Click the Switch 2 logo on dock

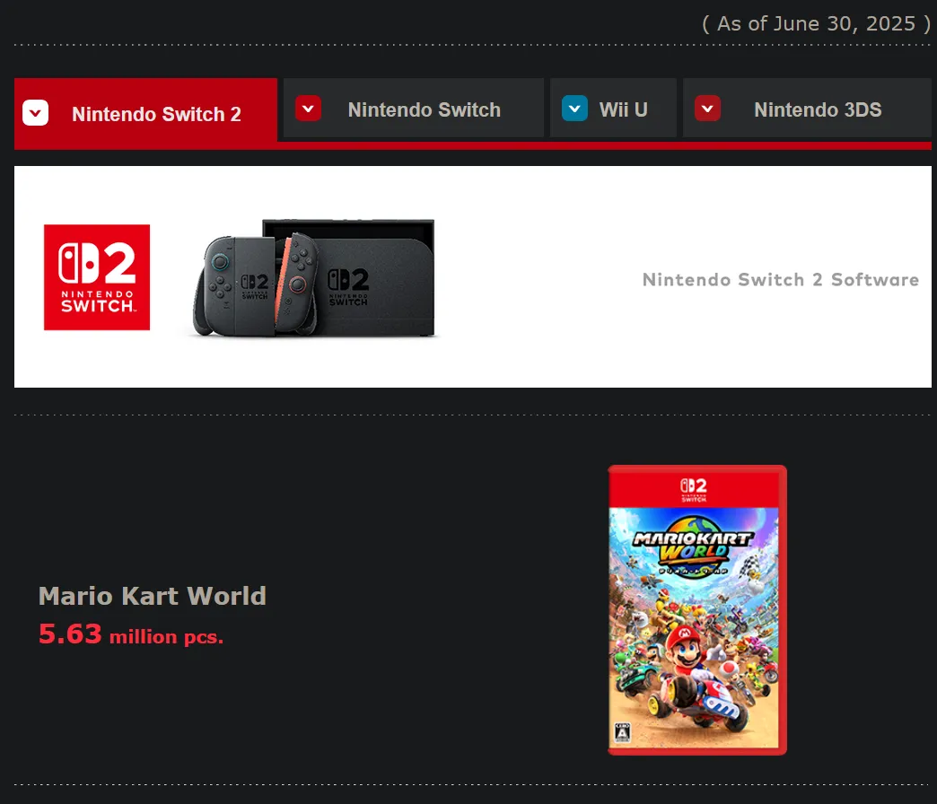click(348, 287)
